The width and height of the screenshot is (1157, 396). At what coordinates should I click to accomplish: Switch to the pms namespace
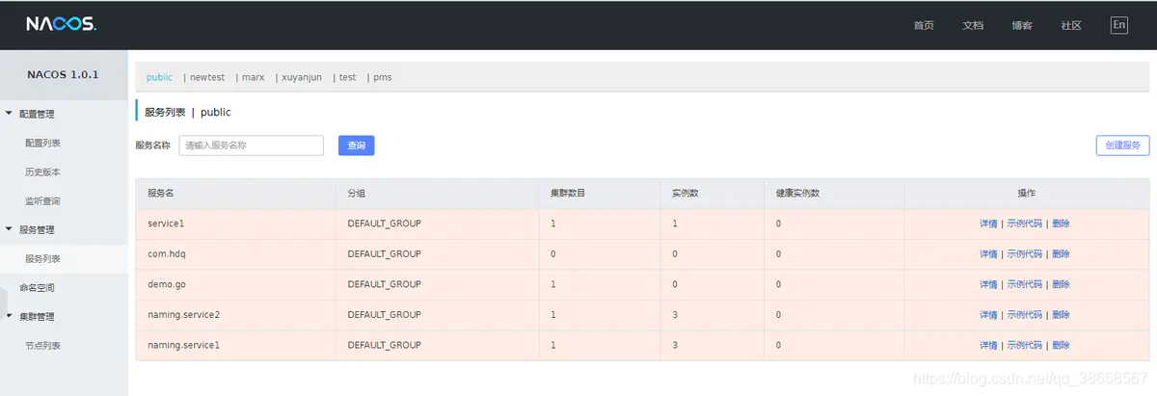pos(383,77)
